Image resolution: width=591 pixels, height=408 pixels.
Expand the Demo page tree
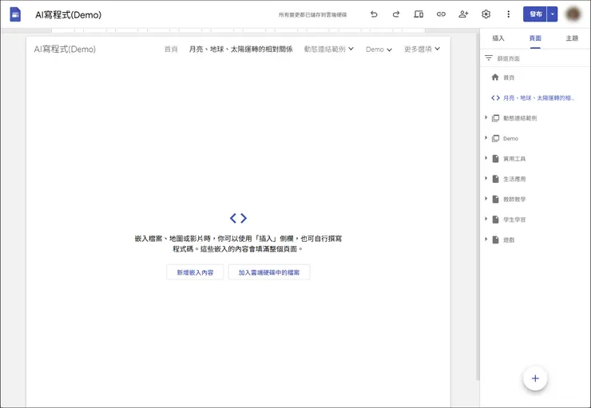(486, 138)
